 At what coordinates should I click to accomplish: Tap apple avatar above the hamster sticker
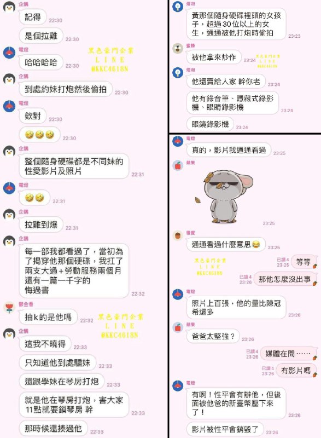click(x=178, y=166)
